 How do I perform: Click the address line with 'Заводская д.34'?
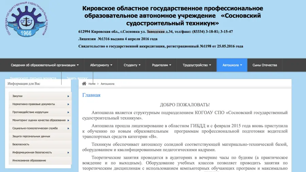coord(155,31)
